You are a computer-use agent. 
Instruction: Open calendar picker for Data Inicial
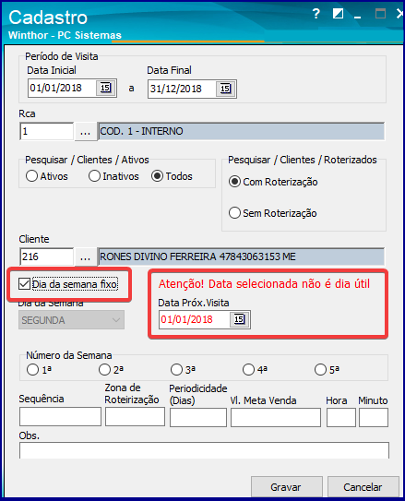coord(105,88)
